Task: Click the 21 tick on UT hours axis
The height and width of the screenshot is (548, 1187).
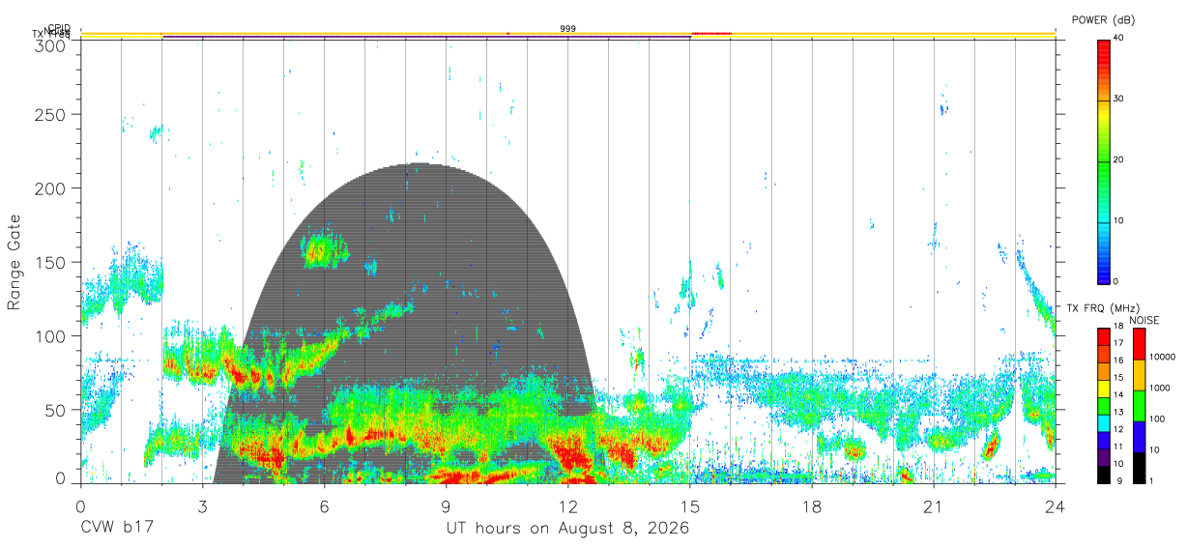Action: click(934, 506)
